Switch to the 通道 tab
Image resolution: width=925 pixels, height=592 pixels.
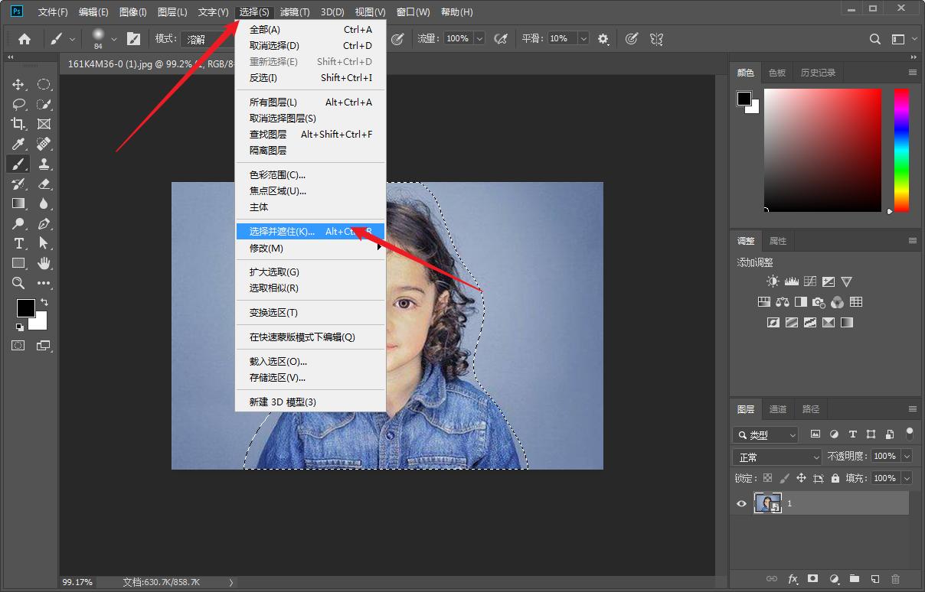(x=778, y=409)
